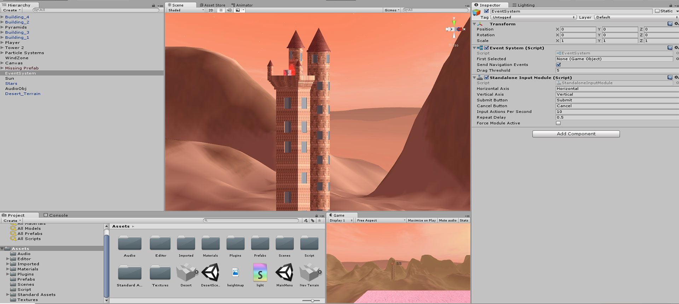Open the DesertScene Unity scene asset
This screenshot has width=679, height=304.
tap(210, 273)
